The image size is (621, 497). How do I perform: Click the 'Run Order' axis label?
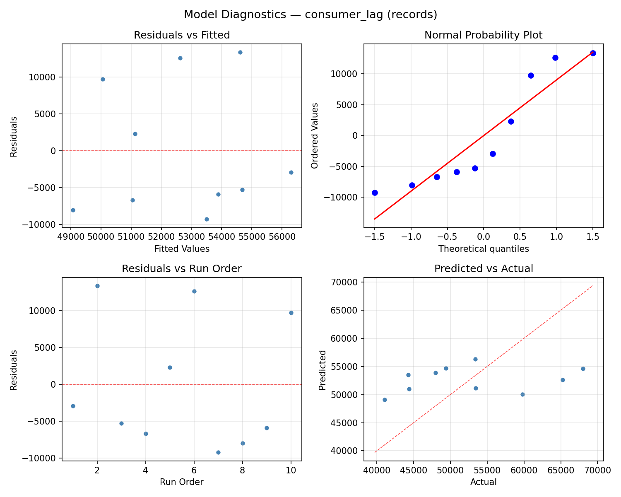[181, 482]
